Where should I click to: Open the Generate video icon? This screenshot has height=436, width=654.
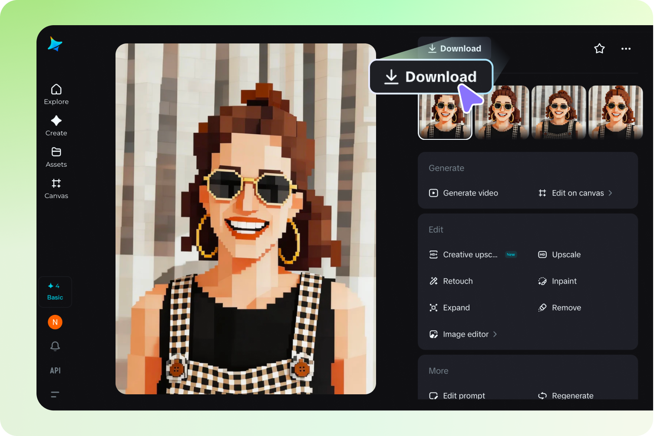pyautogui.click(x=433, y=193)
